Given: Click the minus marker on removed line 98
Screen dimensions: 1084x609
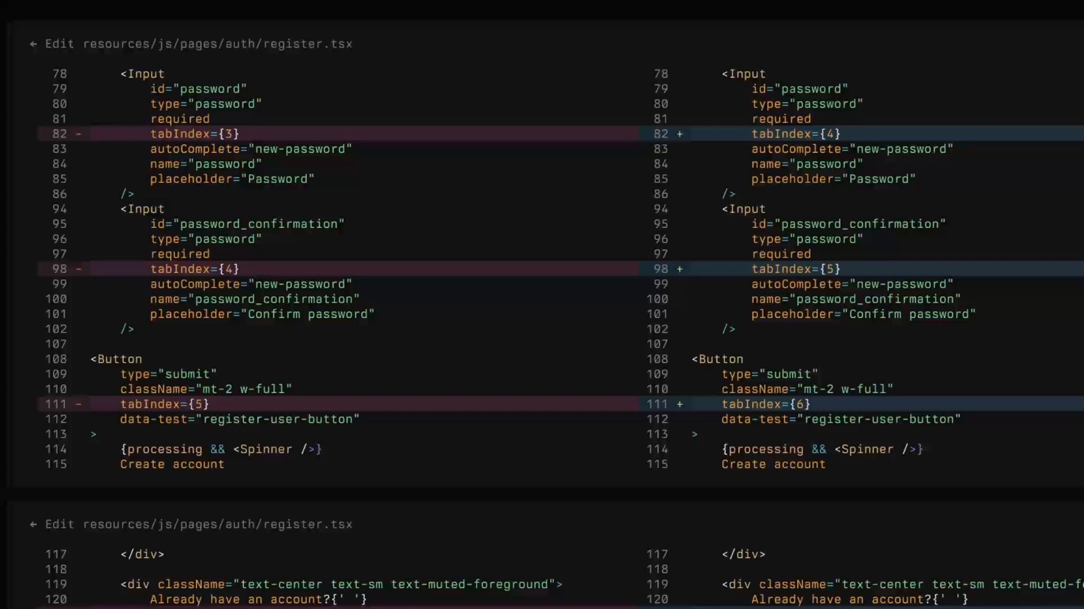Looking at the screenshot, I should tap(79, 269).
